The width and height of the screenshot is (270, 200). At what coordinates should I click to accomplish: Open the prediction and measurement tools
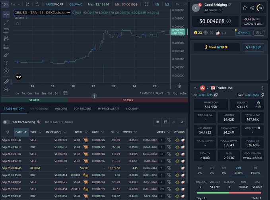tap(6, 47)
